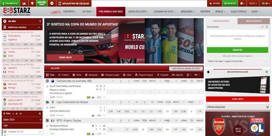
Task: Go to Caça e Pesca
Action: (x=239, y=12)
